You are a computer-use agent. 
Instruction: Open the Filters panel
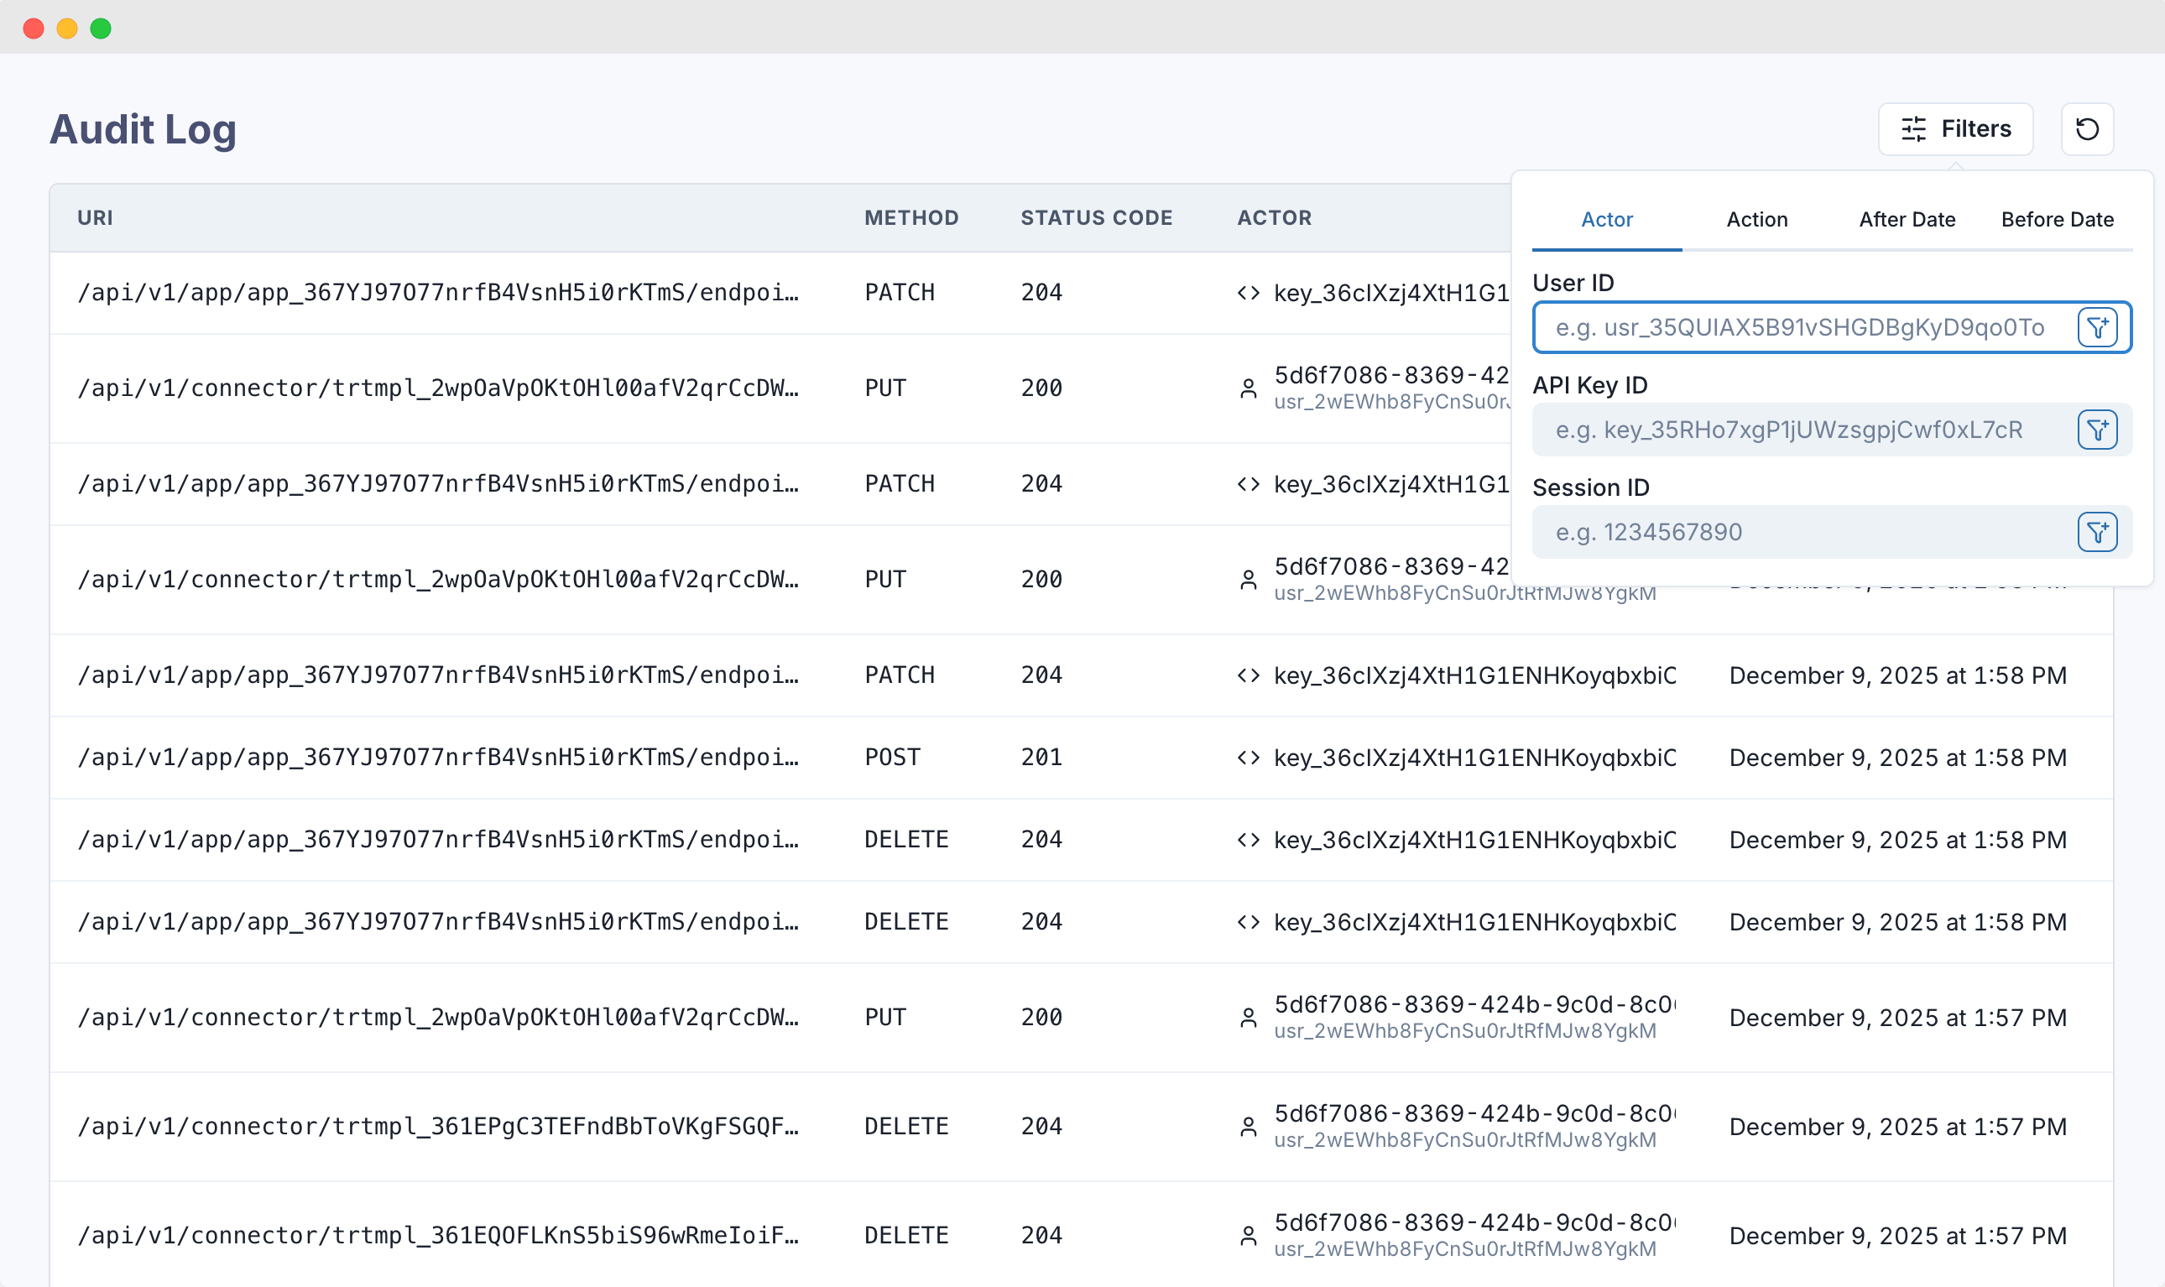point(1955,128)
